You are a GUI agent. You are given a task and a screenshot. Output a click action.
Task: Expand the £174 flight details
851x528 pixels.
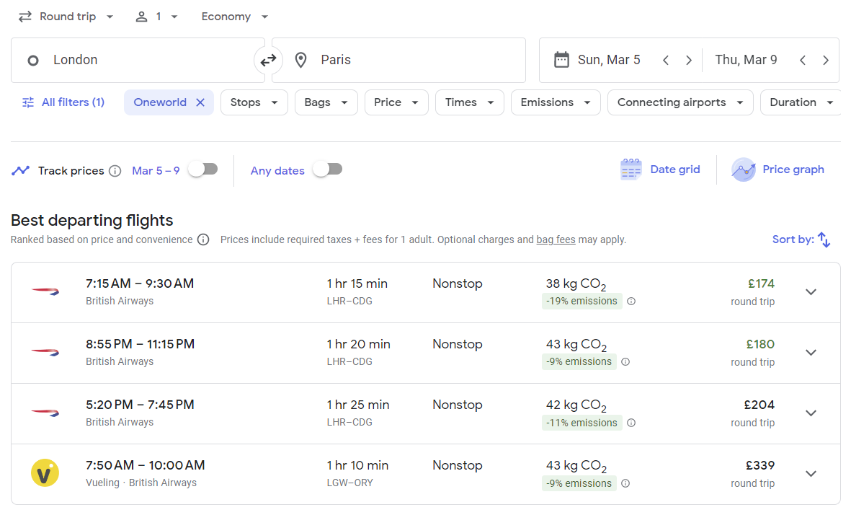811,292
